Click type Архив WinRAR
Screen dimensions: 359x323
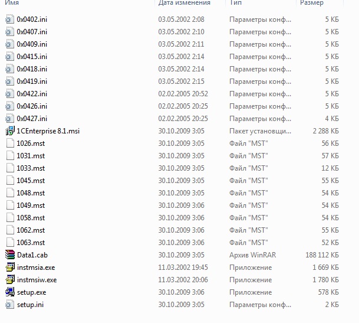click(252, 255)
